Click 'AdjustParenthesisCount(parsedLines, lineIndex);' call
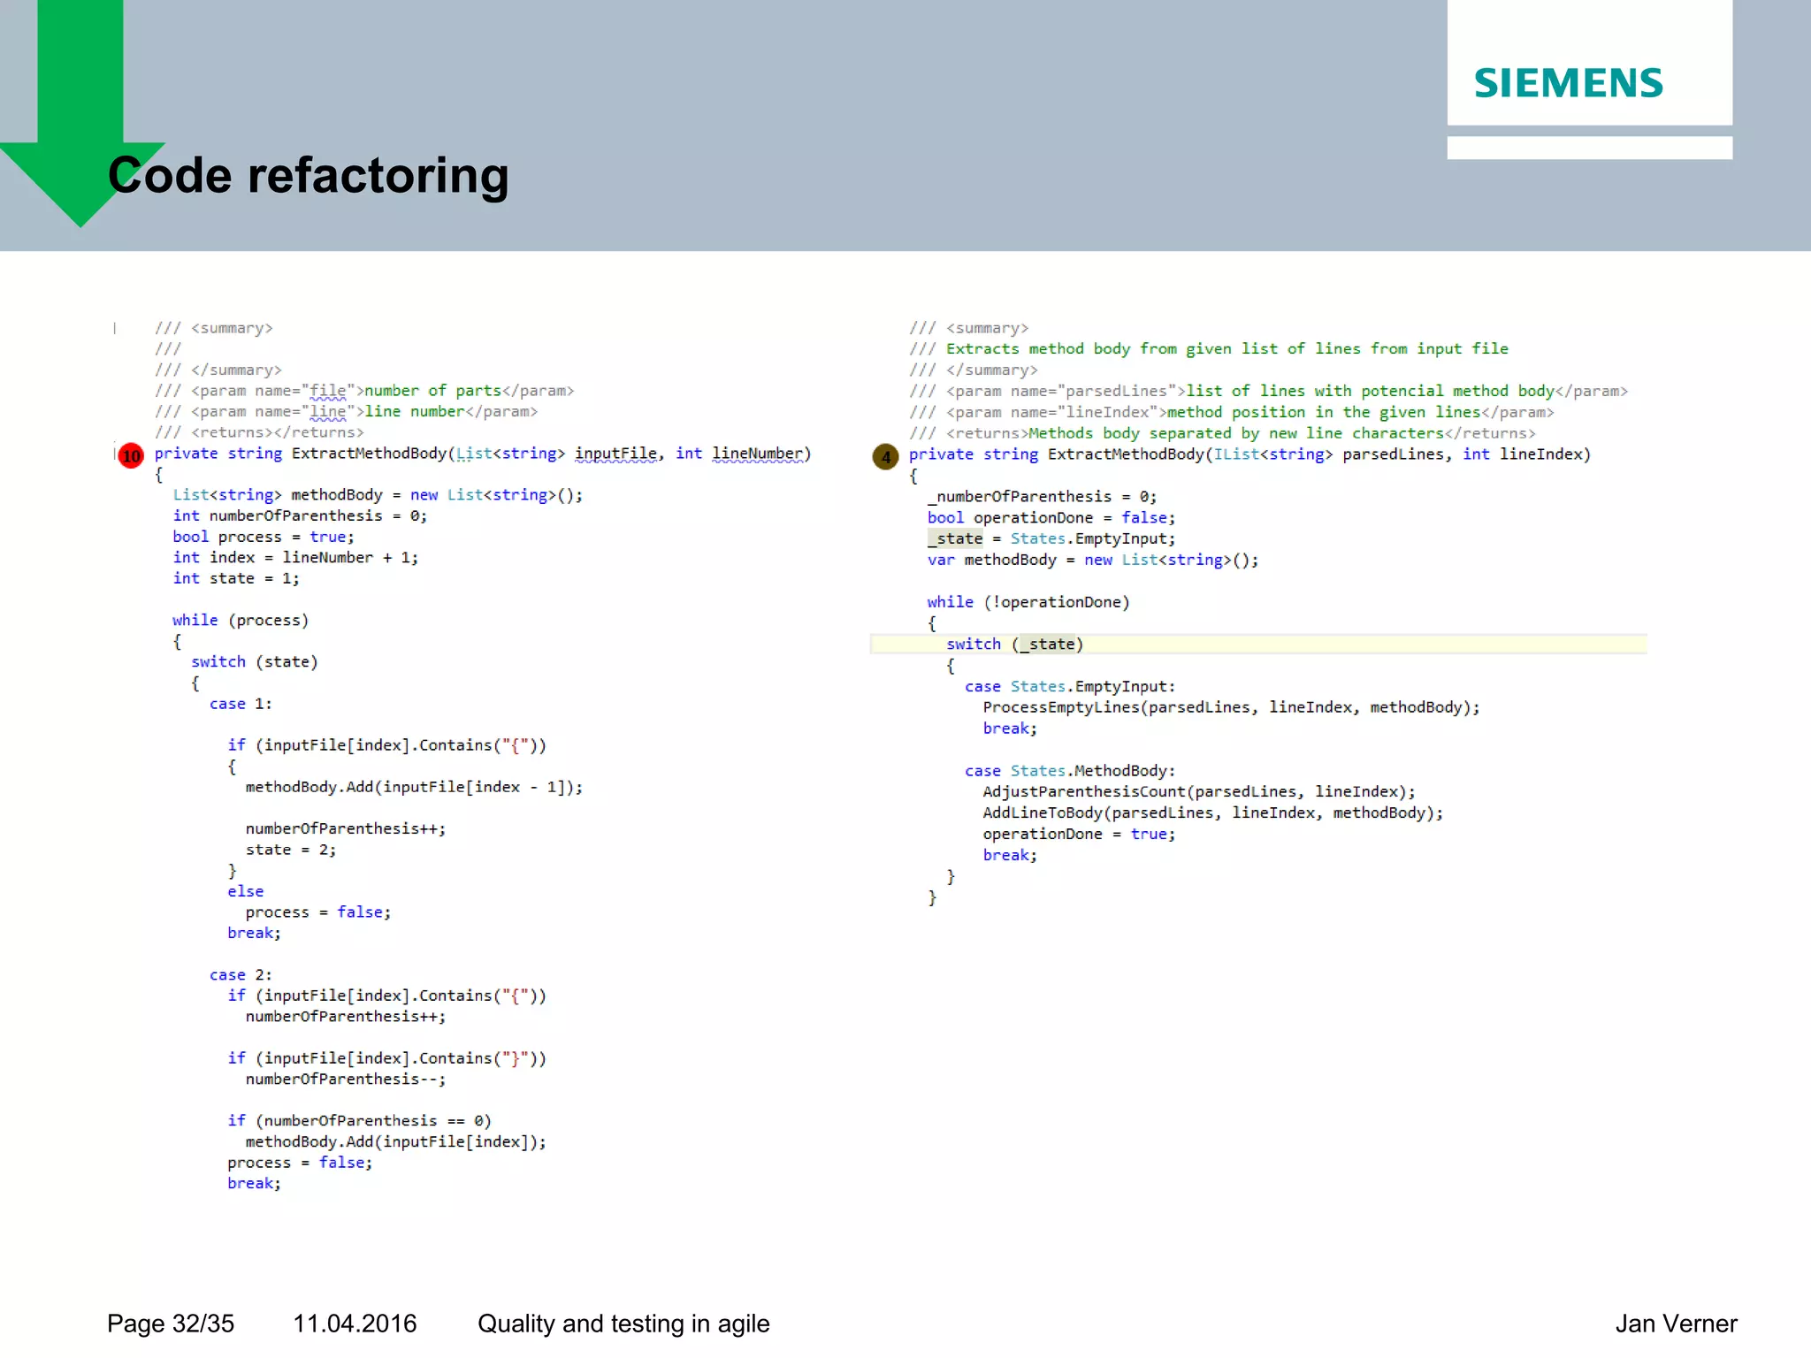Viewport: 1811px width, 1358px height. coord(1199,791)
